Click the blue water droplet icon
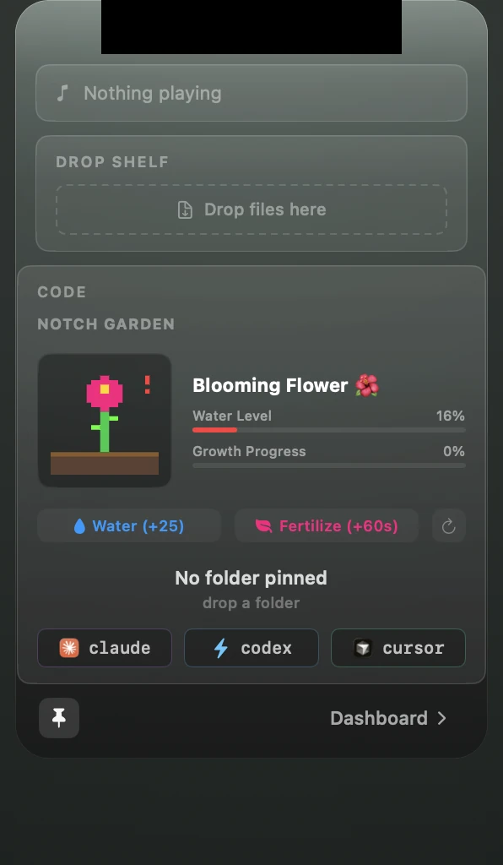This screenshot has height=865, width=503. (x=80, y=526)
